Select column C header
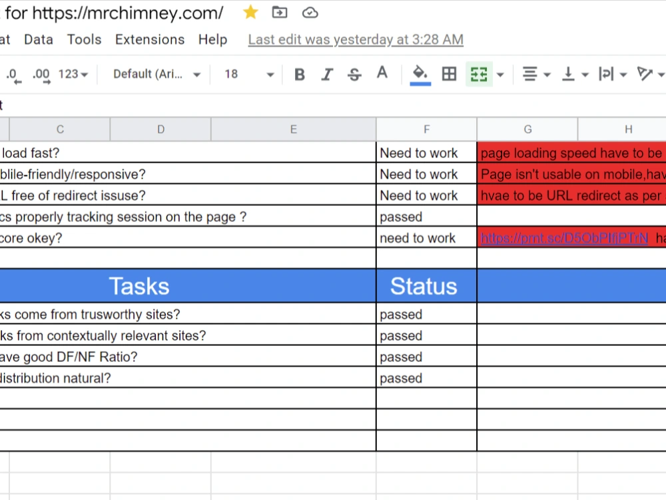The width and height of the screenshot is (666, 500). tap(60, 129)
